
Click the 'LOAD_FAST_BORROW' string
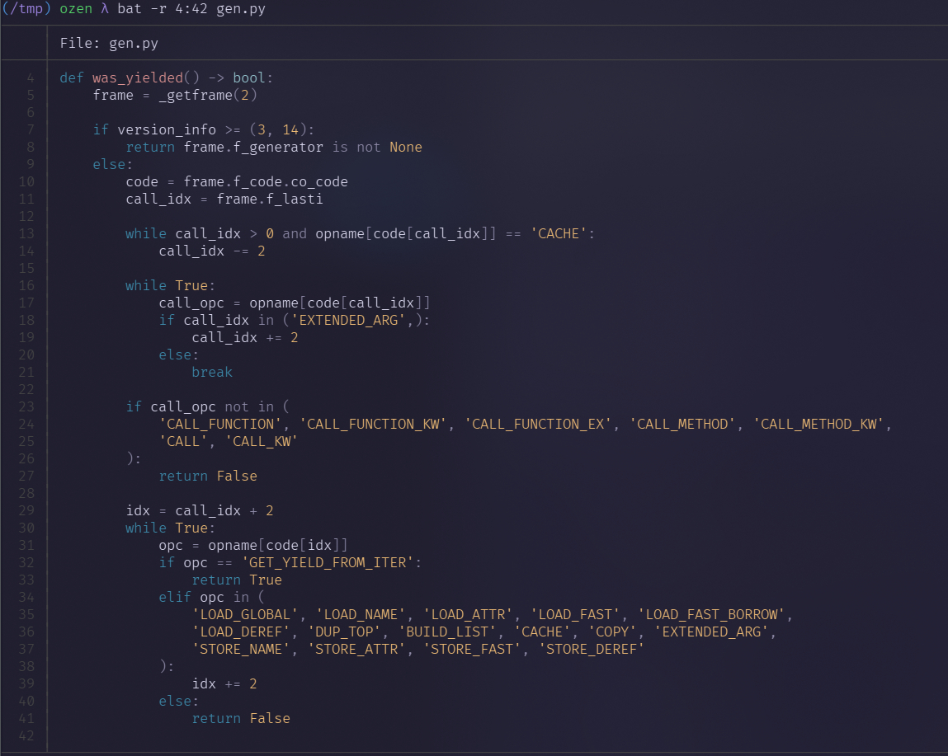[715, 614]
